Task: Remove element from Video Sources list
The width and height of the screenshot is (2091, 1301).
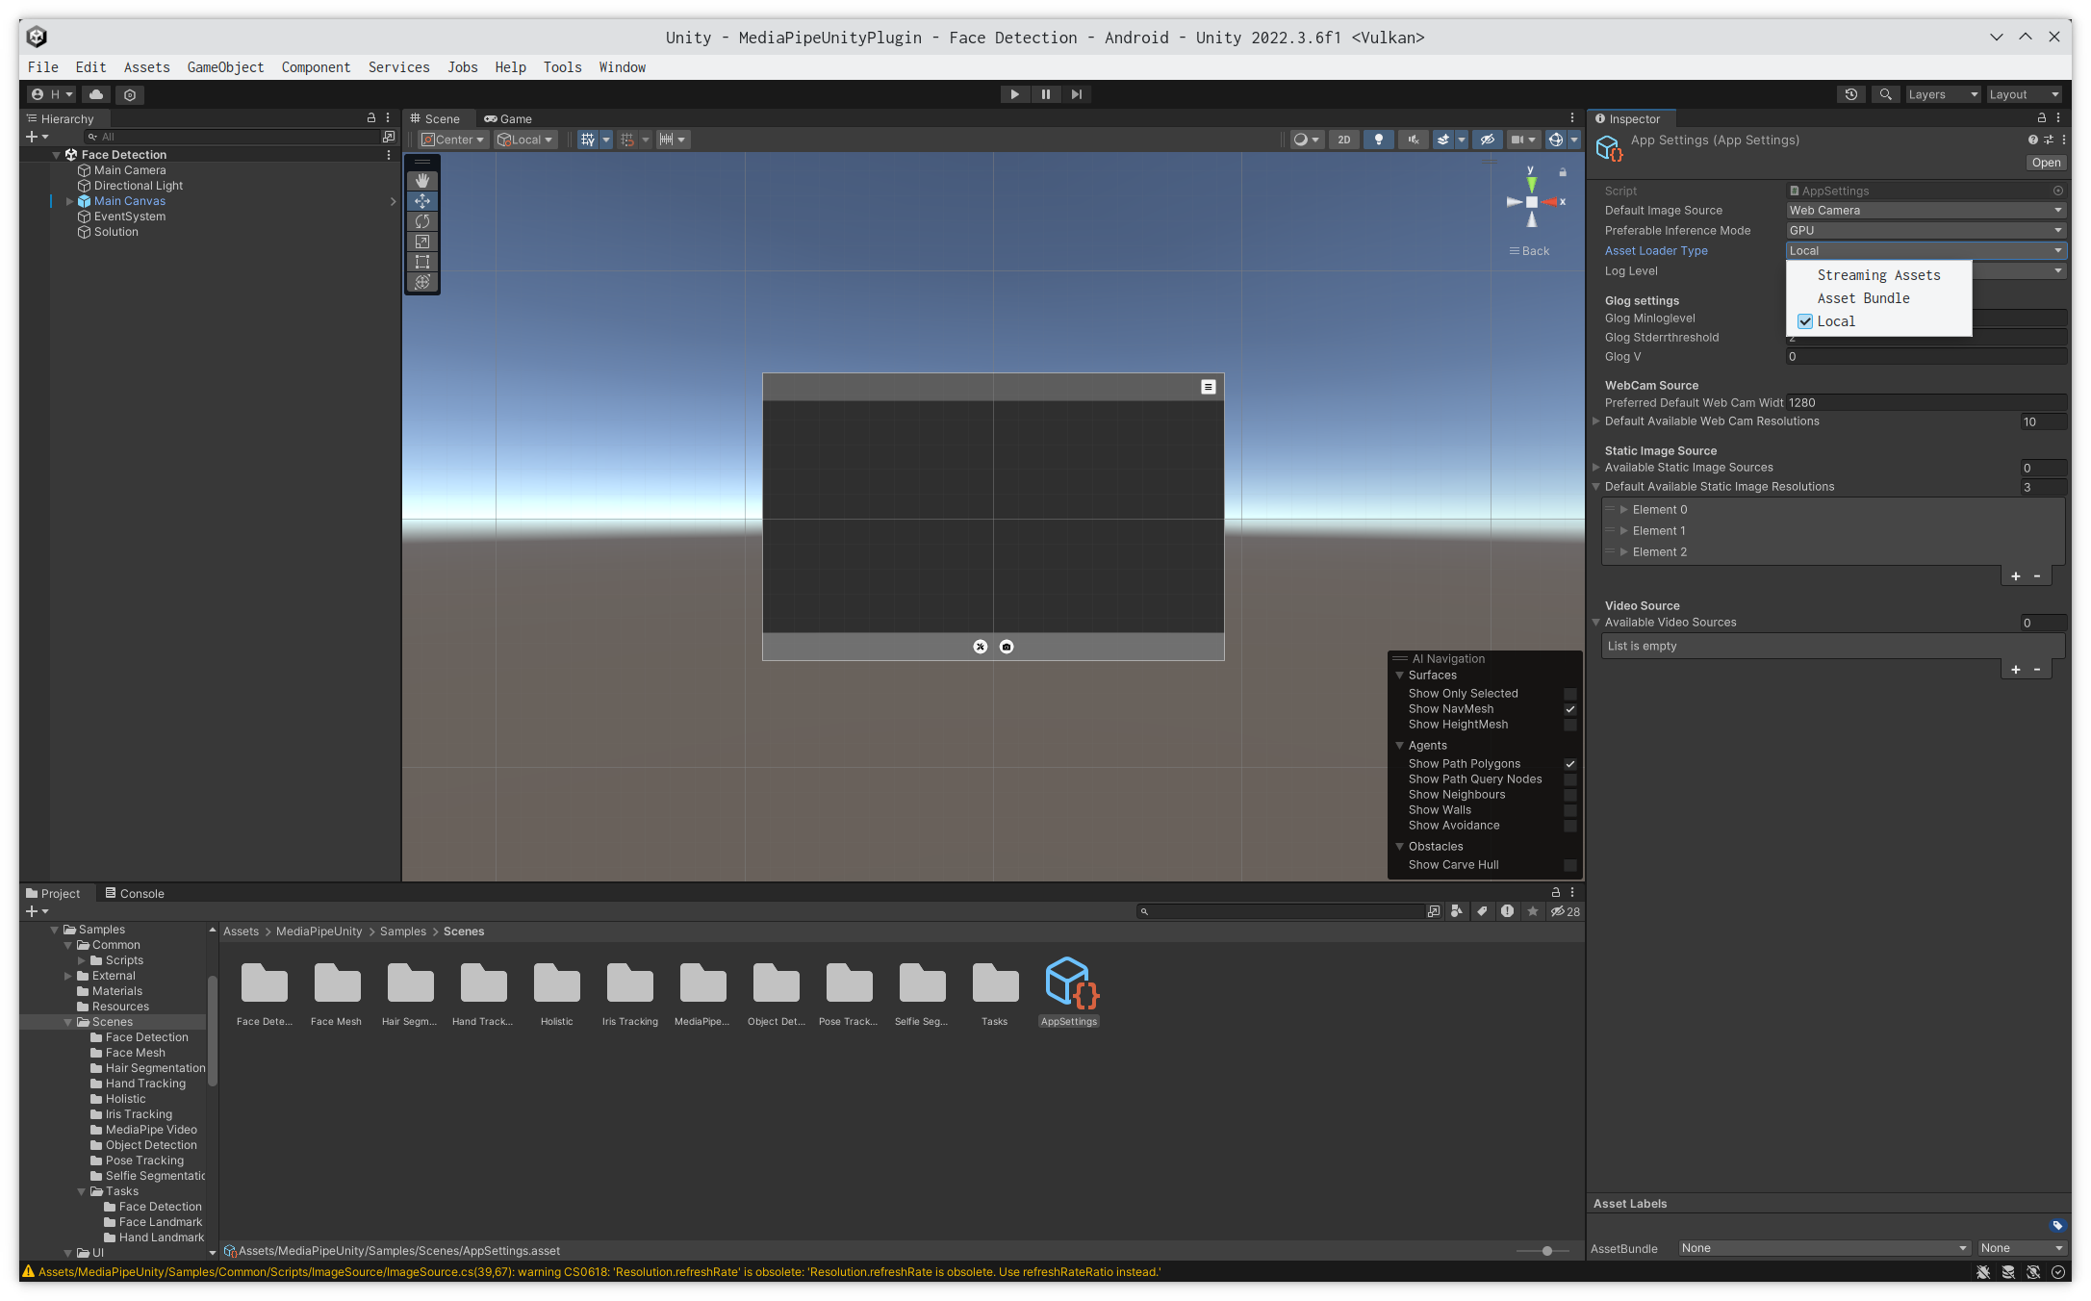Action: coord(2037,670)
